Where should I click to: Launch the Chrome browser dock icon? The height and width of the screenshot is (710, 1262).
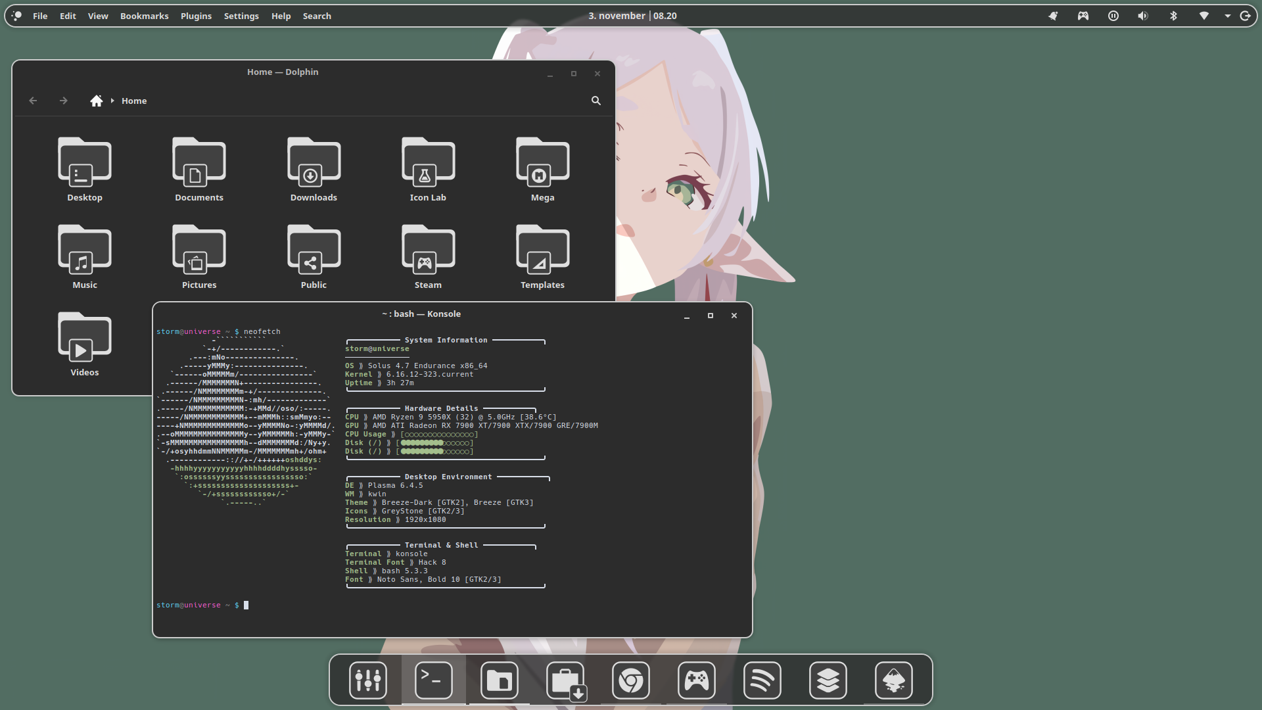pos(630,680)
